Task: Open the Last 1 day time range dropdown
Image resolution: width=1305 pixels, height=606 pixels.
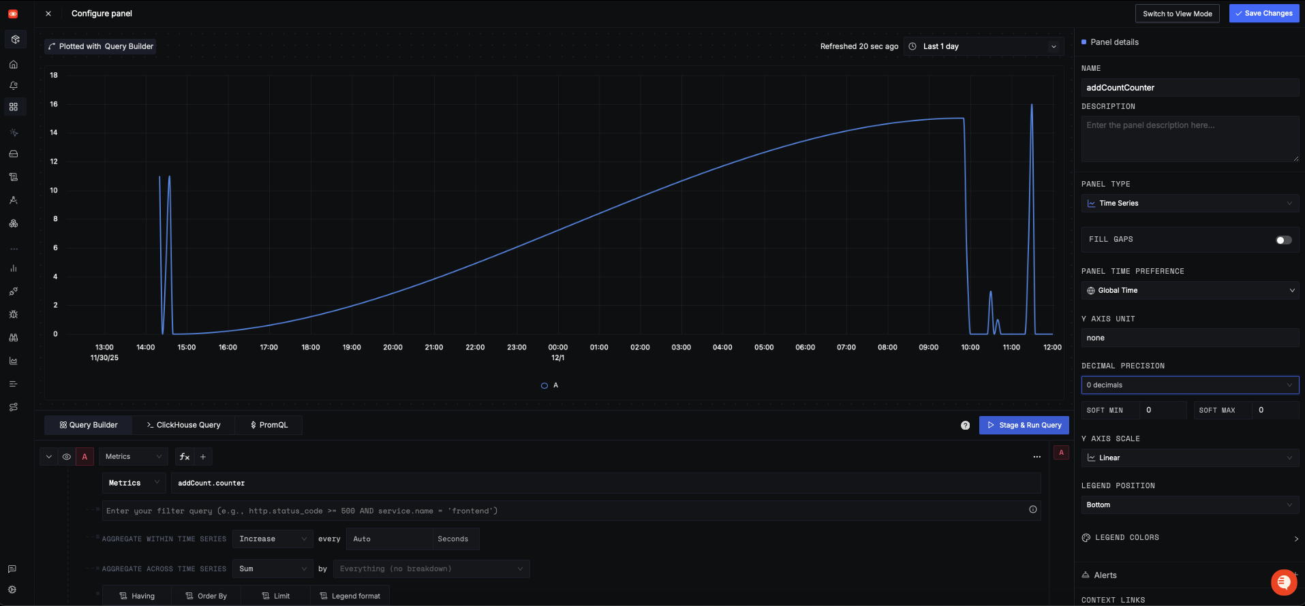Action: pyautogui.click(x=983, y=46)
